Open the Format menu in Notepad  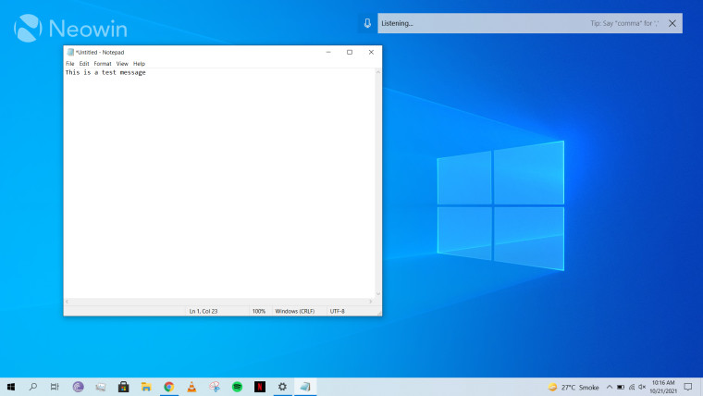pyautogui.click(x=103, y=64)
